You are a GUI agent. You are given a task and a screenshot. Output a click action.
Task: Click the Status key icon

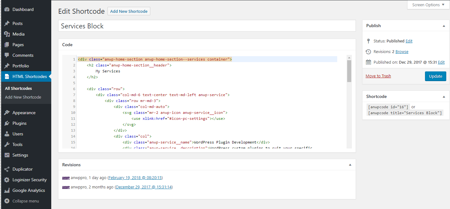pos(368,41)
